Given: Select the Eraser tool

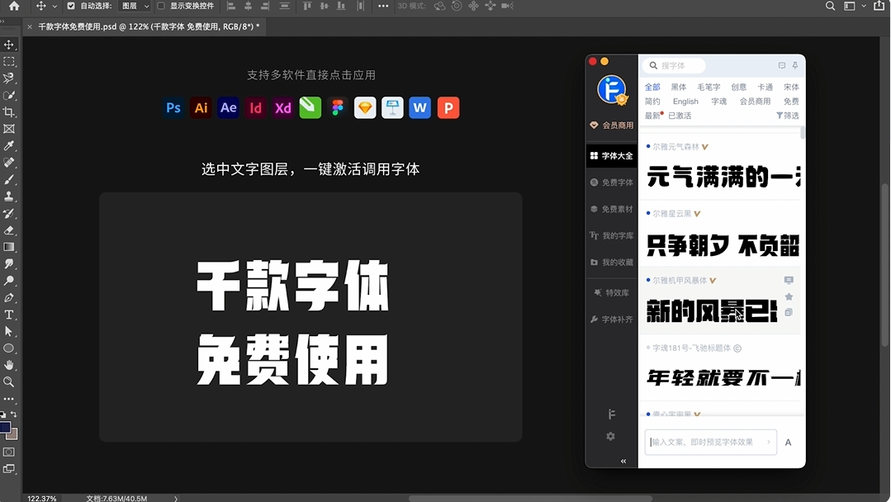Looking at the screenshot, I should [9, 230].
